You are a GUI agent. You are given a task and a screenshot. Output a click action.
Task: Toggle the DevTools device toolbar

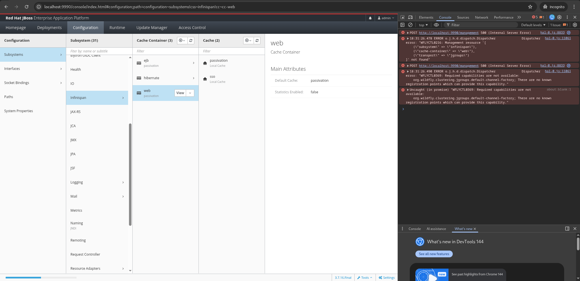click(x=410, y=17)
